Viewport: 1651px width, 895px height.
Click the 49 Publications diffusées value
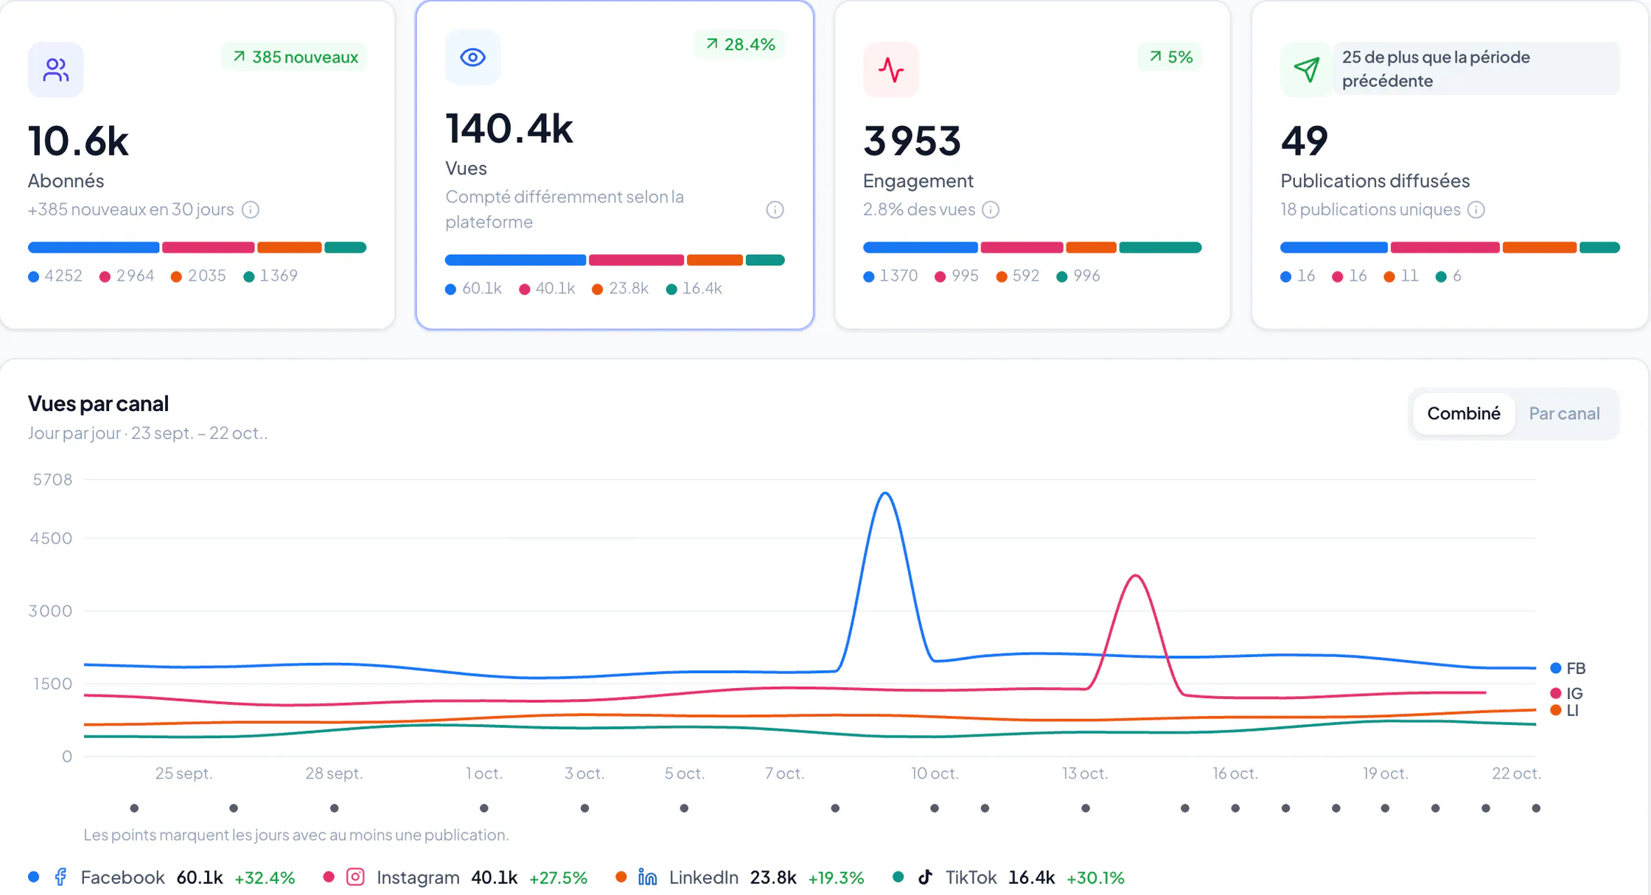tap(1305, 141)
